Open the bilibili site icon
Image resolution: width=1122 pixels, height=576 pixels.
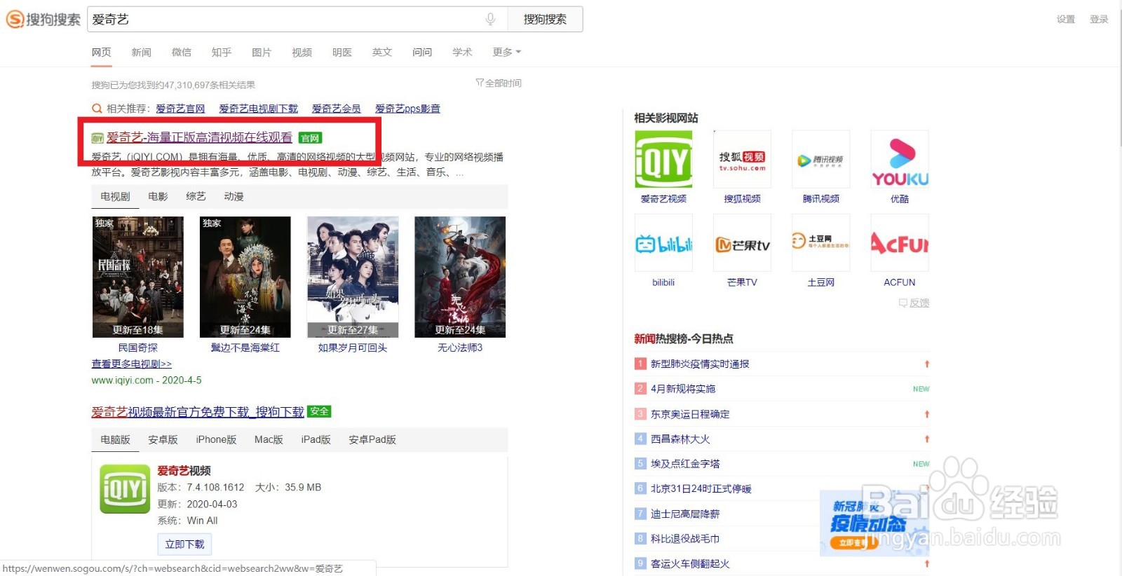(663, 242)
